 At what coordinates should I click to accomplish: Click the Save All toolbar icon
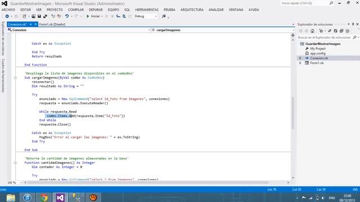[45, 16]
